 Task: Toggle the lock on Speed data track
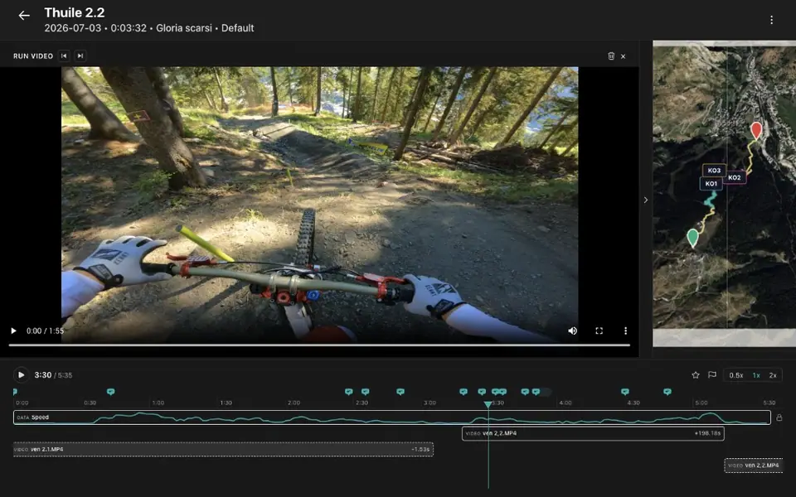tap(779, 417)
